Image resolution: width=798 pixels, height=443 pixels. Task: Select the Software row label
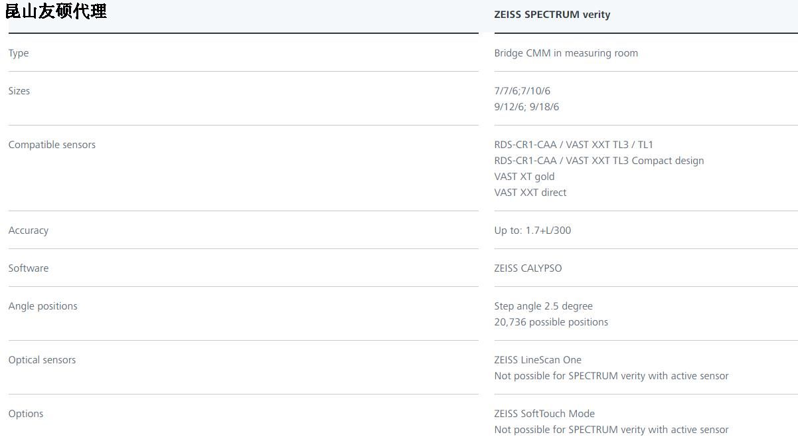[x=29, y=268]
